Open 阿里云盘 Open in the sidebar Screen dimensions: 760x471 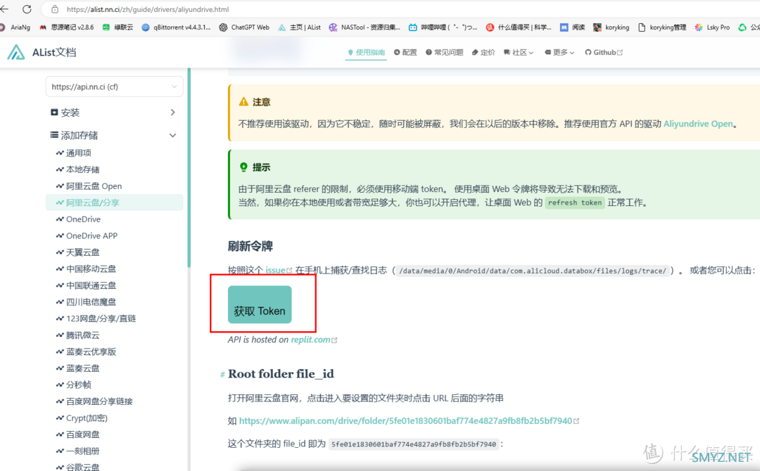[89, 186]
